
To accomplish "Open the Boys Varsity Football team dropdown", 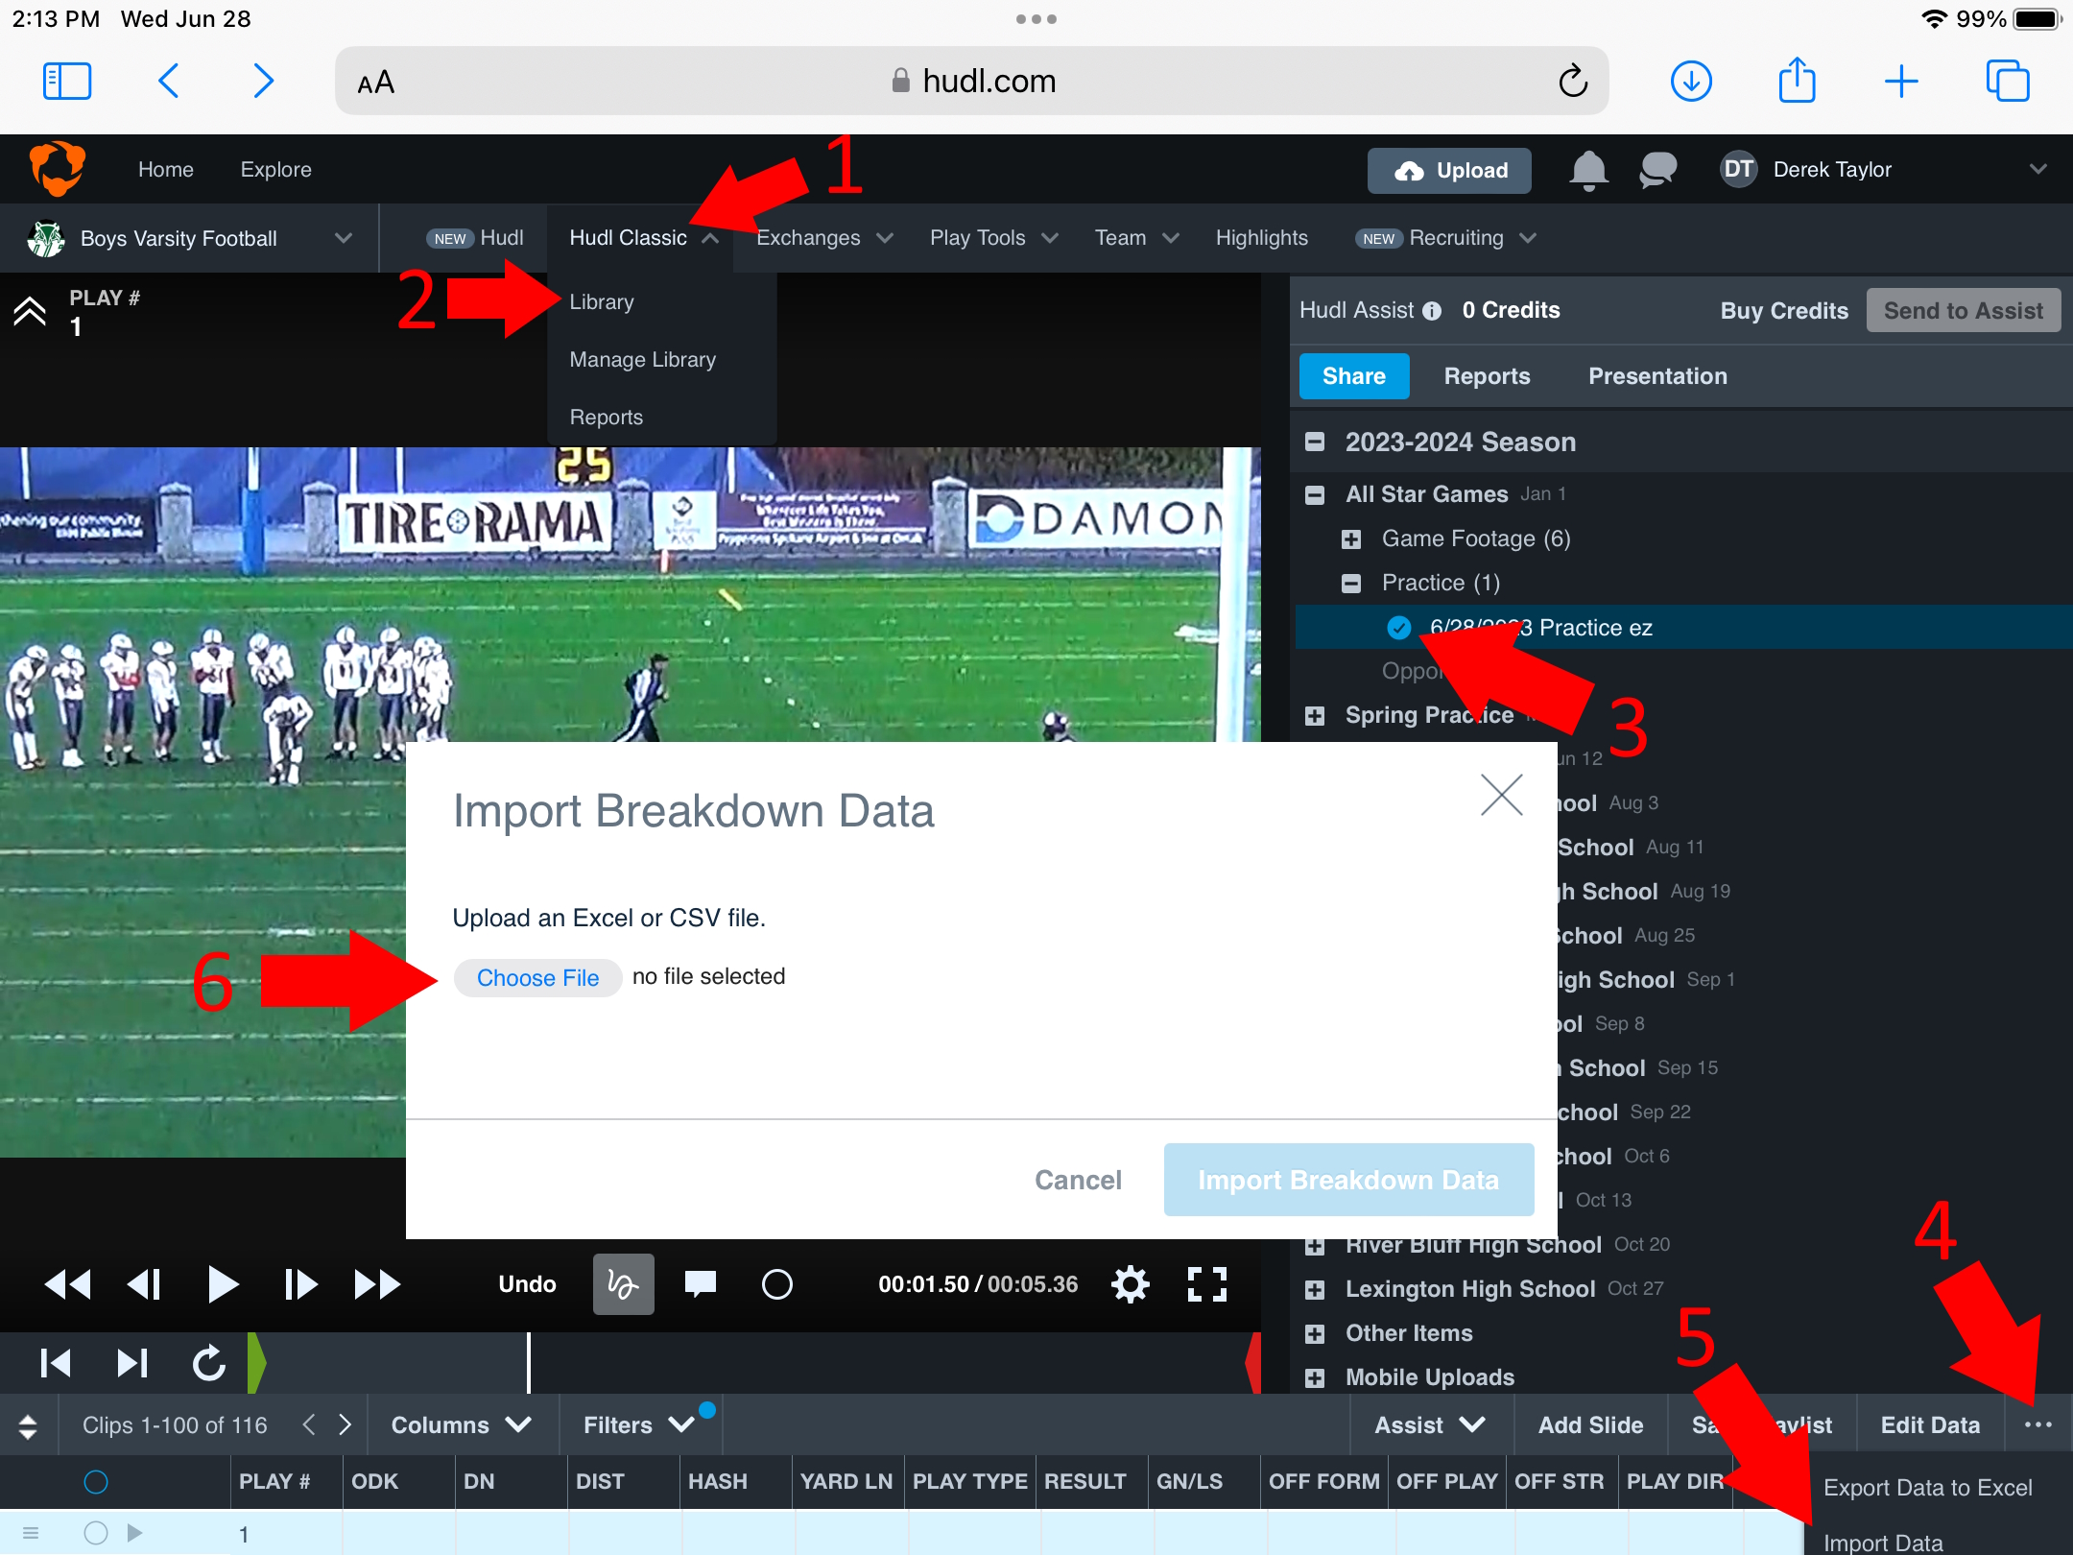I will tap(190, 238).
